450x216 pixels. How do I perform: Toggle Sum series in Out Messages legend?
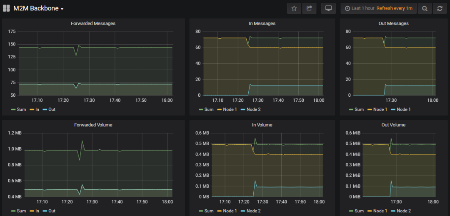356,109
